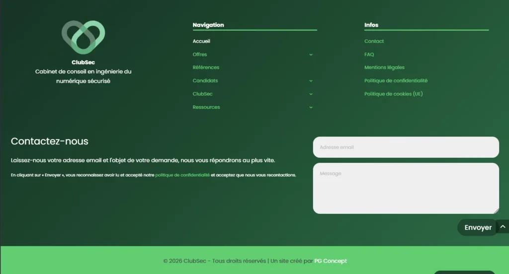Expand the Candidats submenu chevron
The image size is (509, 274).
[311, 81]
